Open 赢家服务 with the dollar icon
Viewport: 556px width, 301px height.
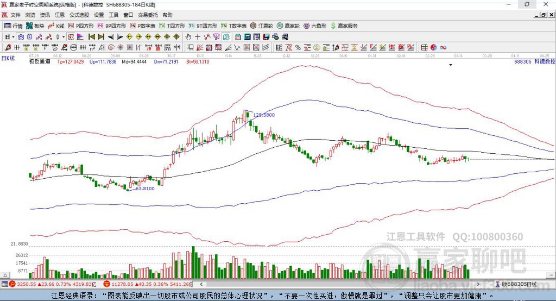pos(344,26)
